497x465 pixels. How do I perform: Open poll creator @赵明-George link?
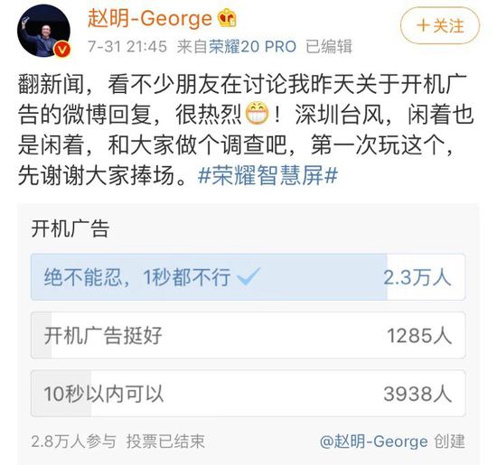click(x=374, y=442)
